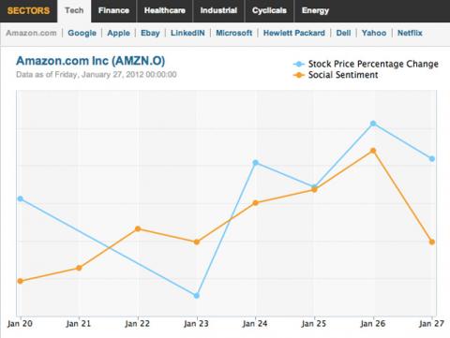Open the Google company link
Screen dimensions: 450x338
(82, 33)
